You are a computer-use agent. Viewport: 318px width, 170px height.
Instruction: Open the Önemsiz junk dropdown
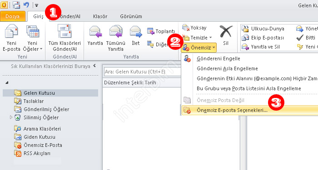click(199, 48)
